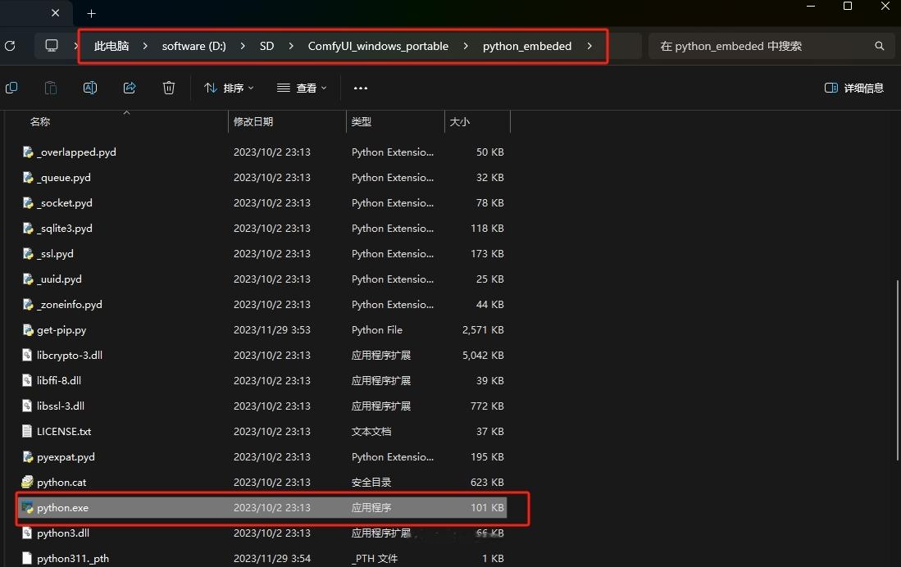Screen dimensions: 901x567
Task: Click the computer icon in the address bar
Action: pyautogui.click(x=53, y=46)
